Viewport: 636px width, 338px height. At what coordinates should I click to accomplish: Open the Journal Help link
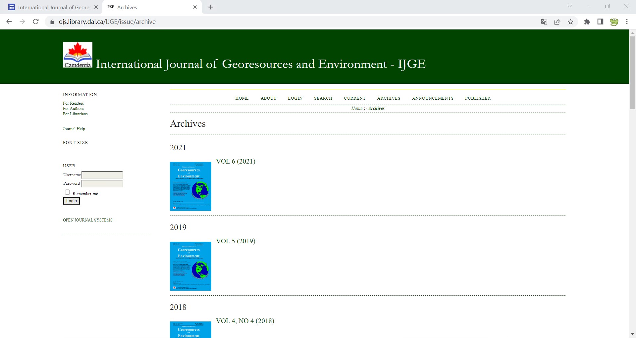click(74, 129)
